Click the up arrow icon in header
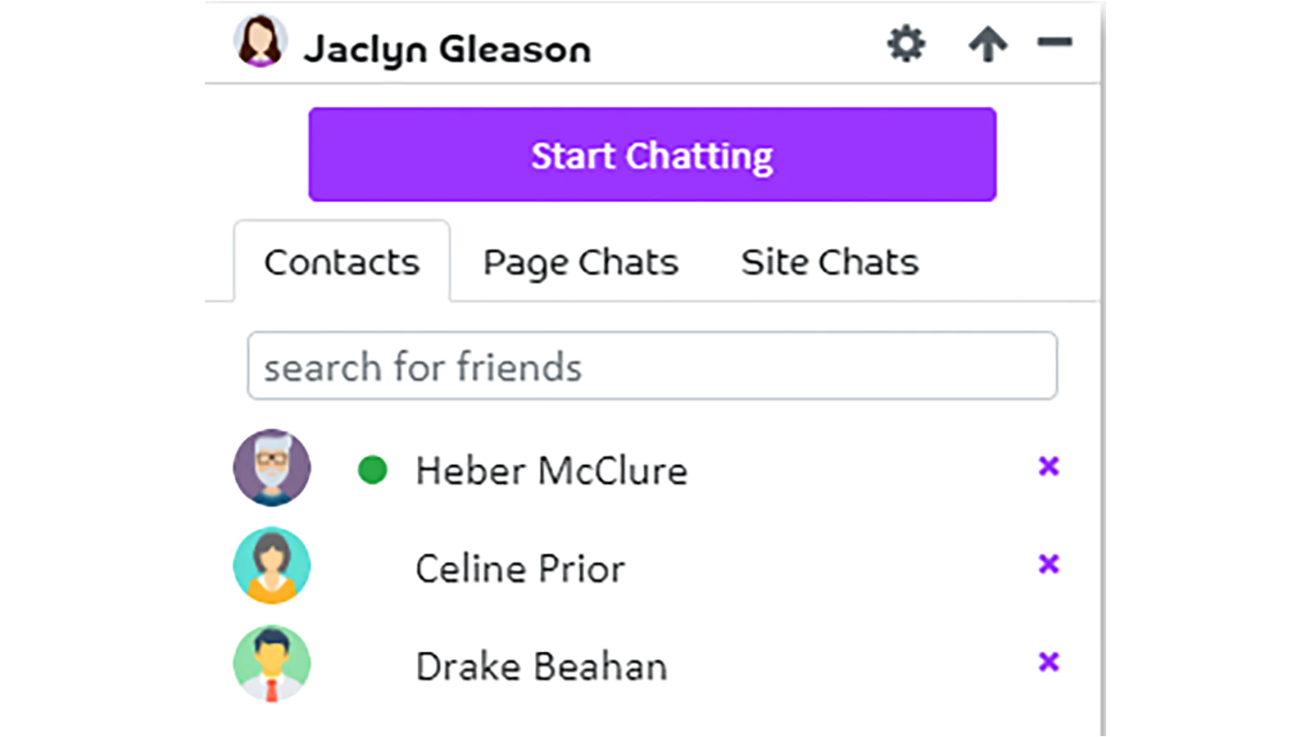This screenshot has height=737, width=1311. (987, 43)
